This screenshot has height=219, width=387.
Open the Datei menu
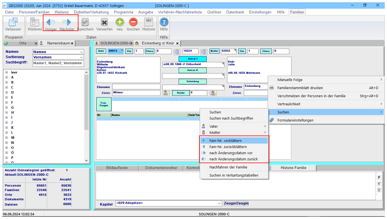pos(9,12)
